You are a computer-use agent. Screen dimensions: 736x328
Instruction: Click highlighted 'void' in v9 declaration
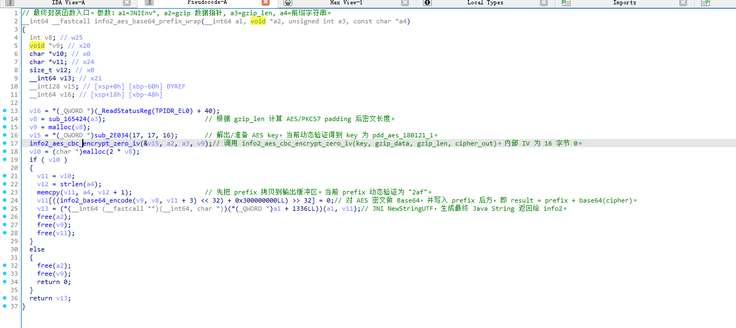click(37, 46)
